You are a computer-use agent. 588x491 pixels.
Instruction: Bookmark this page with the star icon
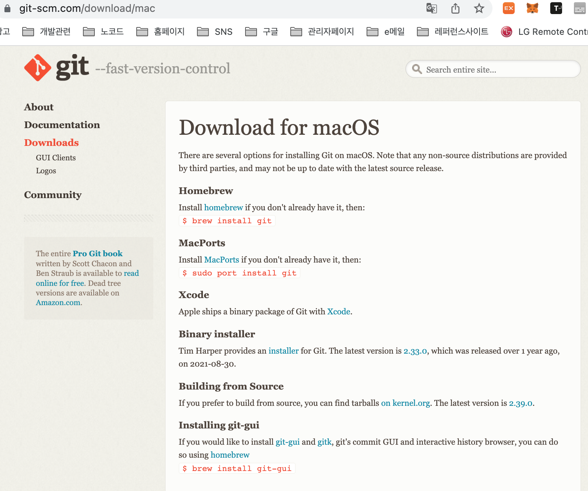[x=479, y=8]
